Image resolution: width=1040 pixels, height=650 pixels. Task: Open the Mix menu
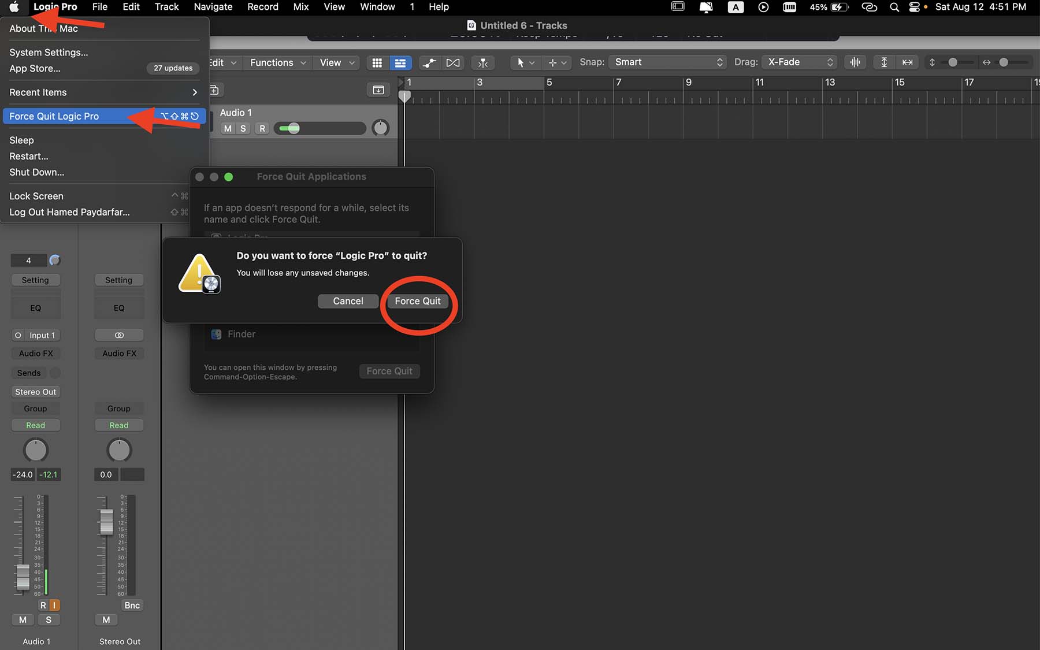301,7
